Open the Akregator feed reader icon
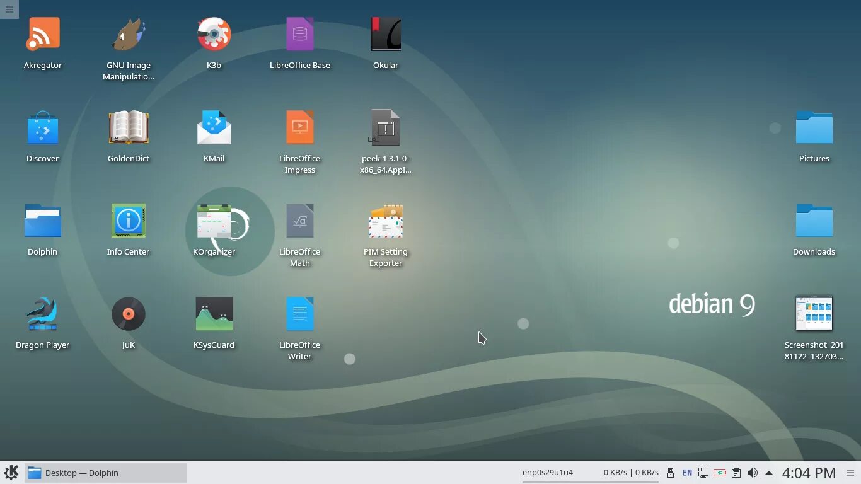Image resolution: width=861 pixels, height=484 pixels. point(43,35)
